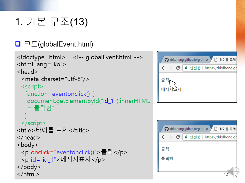Viewport: 245px width, 183px height.
Task: Click the audio speaker icon on the slide
Action: (x=234, y=172)
